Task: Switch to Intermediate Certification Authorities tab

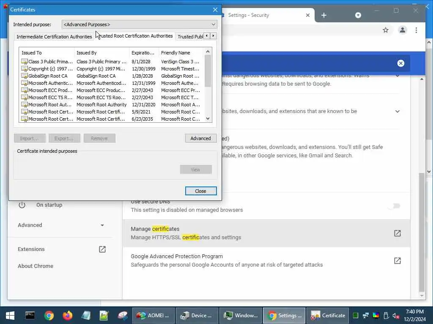Action: tap(54, 37)
